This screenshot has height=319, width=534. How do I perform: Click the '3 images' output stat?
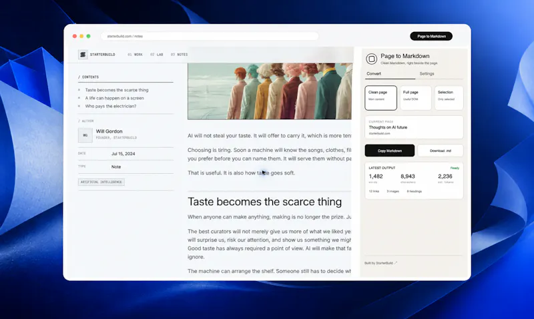click(392, 192)
